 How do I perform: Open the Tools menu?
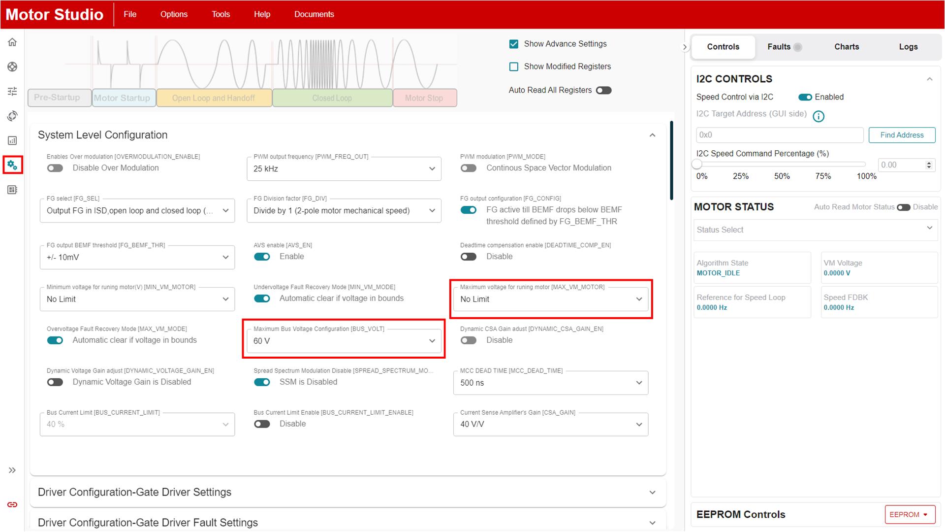pos(220,14)
